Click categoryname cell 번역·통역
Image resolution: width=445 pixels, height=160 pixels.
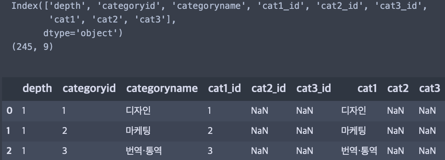click(x=143, y=151)
